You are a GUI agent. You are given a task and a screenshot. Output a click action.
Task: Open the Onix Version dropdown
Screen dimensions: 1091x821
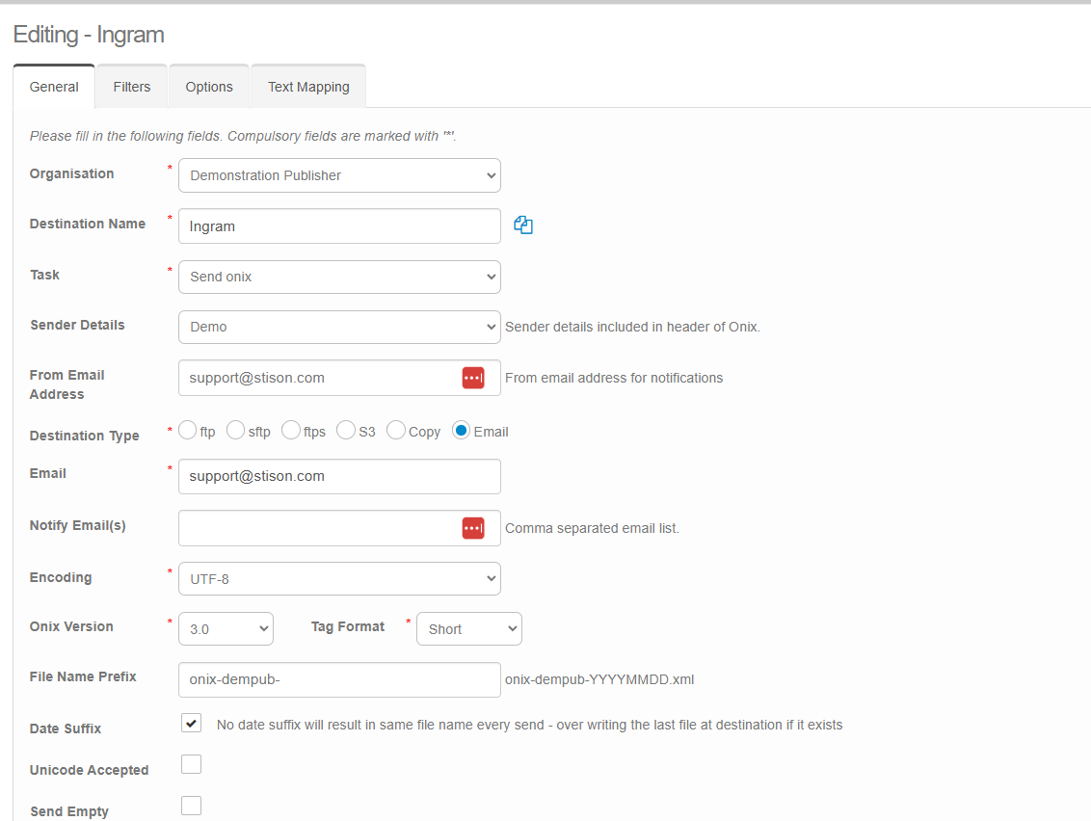pos(226,629)
